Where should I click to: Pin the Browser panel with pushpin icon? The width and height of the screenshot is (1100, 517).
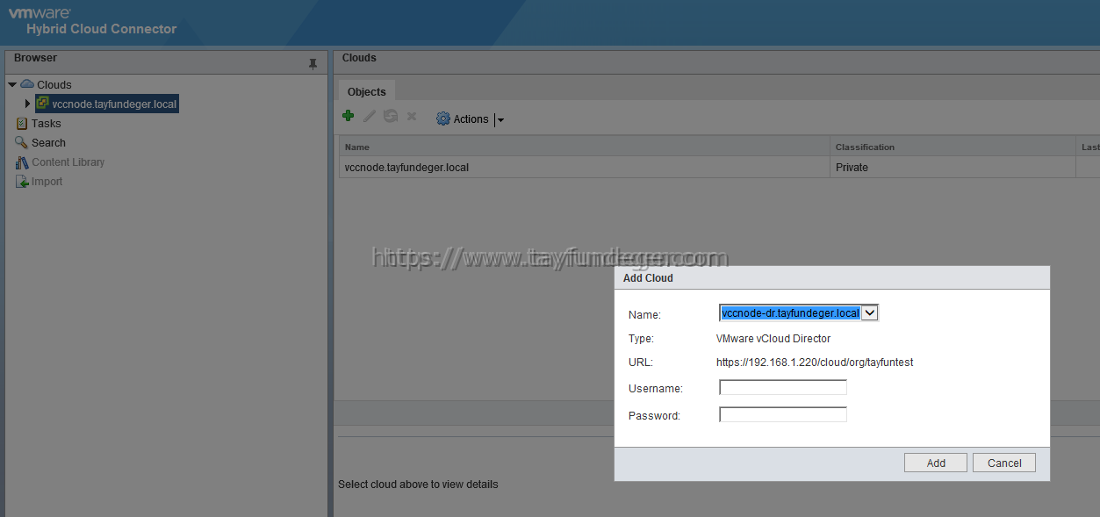[313, 64]
